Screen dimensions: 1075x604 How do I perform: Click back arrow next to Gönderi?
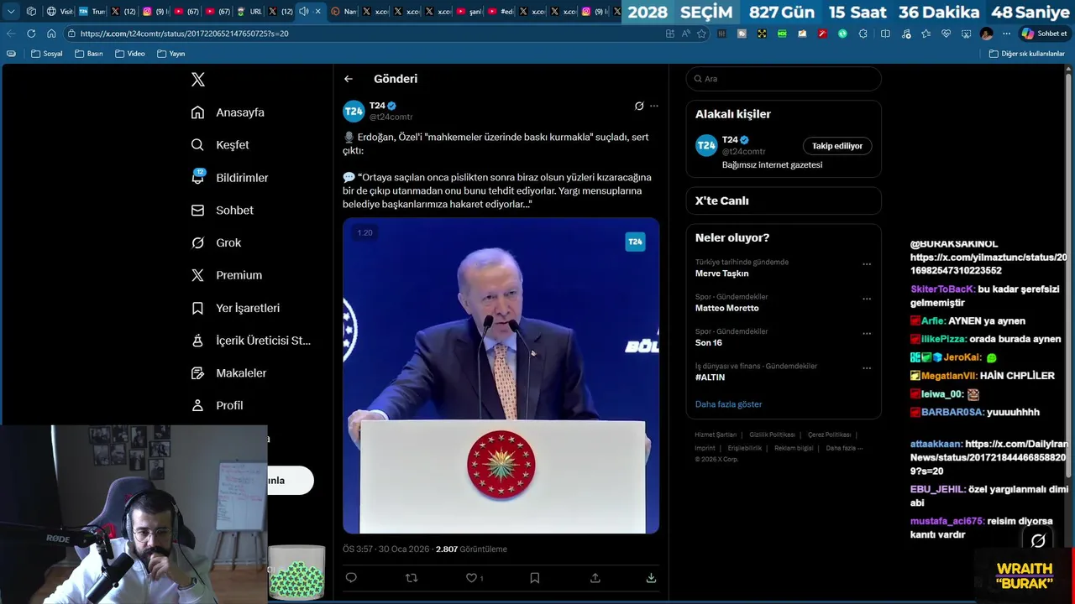coord(349,79)
